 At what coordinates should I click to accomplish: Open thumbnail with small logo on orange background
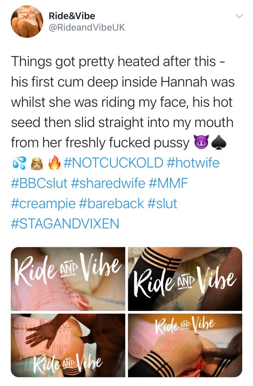185,345
